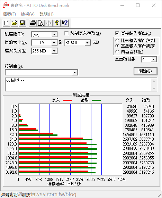Click inside the 描述 description text box
The image size is (162, 198).
[x=78, y=85]
